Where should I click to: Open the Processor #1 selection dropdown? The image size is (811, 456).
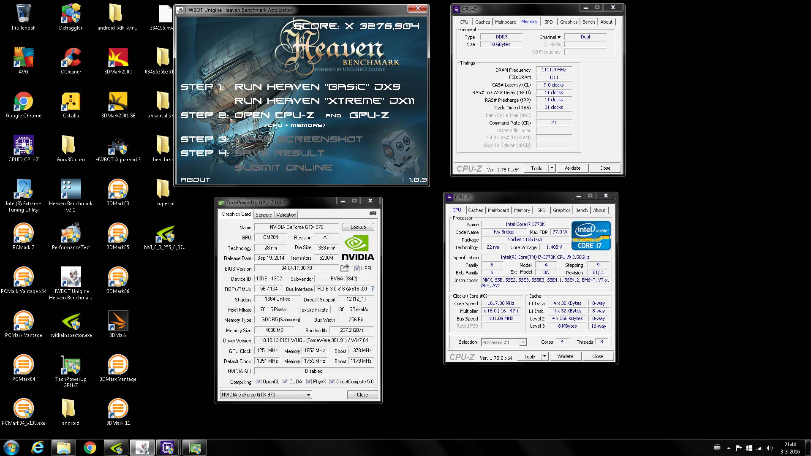click(504, 342)
